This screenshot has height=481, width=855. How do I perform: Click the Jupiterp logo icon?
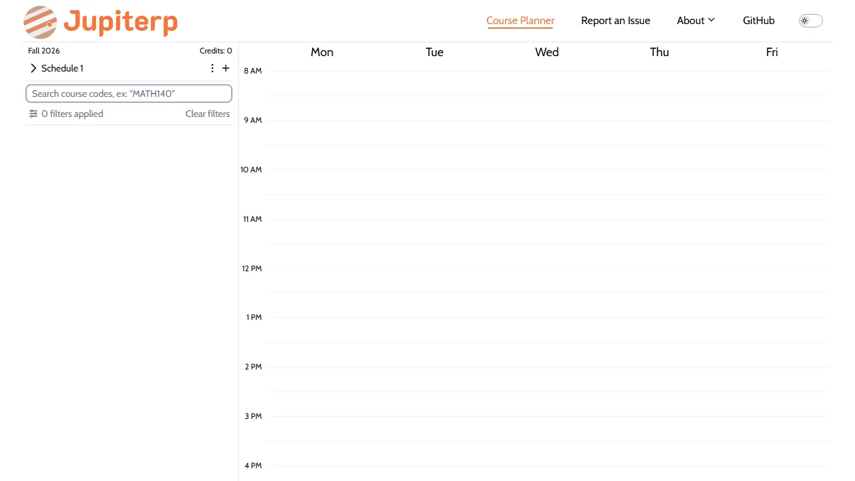(39, 22)
